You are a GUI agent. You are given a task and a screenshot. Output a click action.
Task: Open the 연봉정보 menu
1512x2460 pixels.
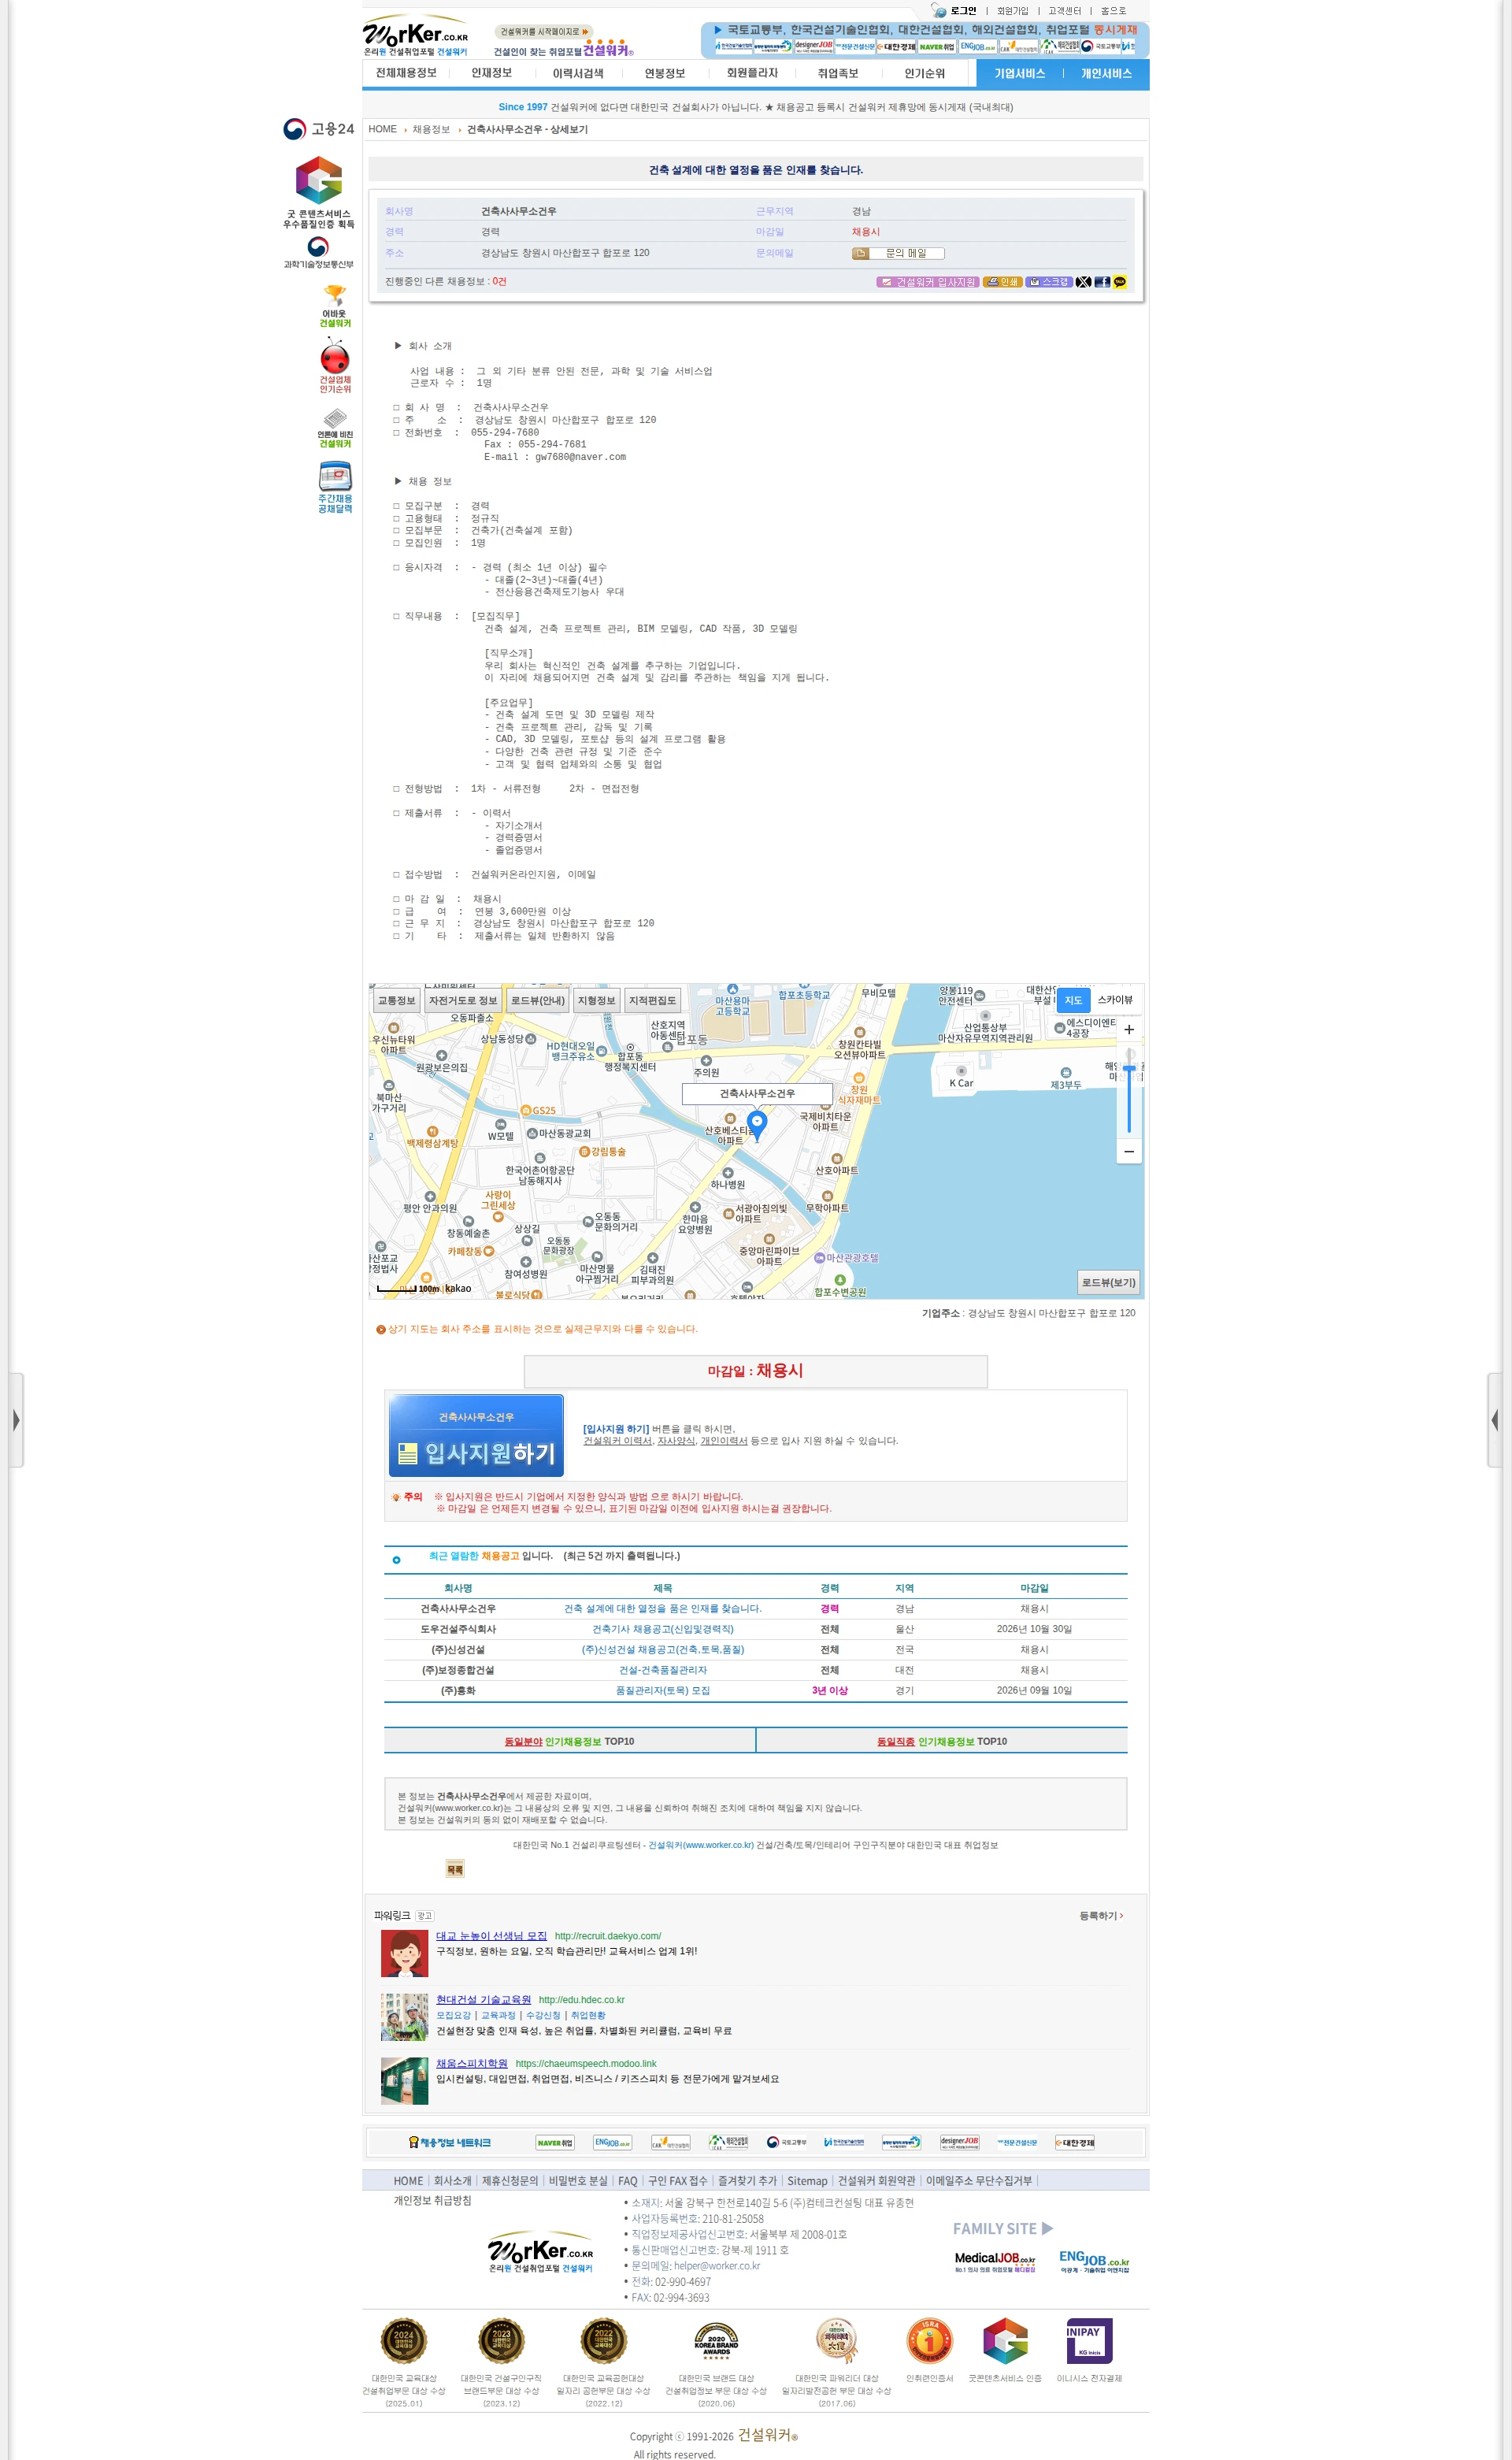point(665,73)
